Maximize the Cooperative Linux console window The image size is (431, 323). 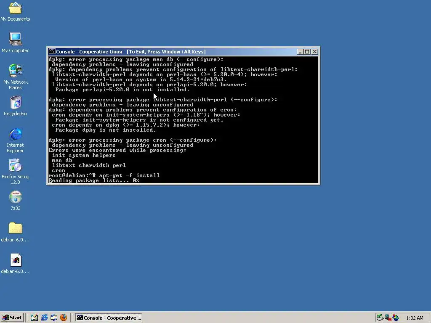pyautogui.click(x=307, y=52)
